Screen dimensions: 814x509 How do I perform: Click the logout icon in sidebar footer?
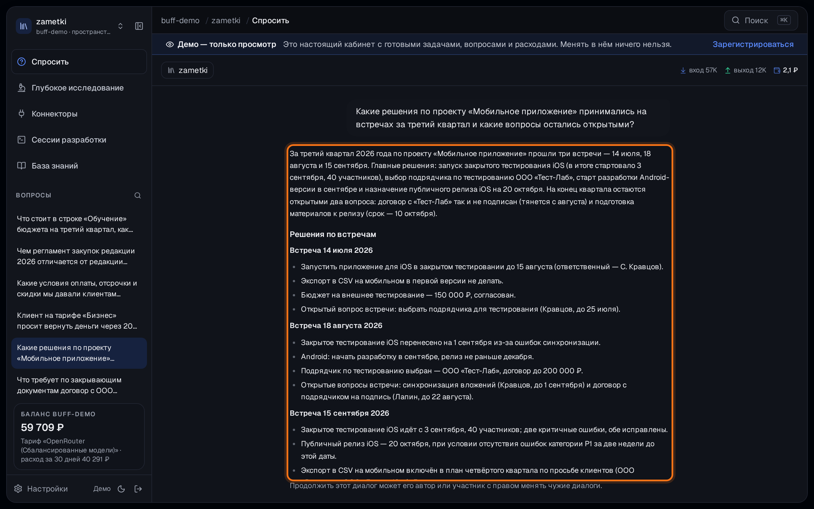pyautogui.click(x=138, y=489)
